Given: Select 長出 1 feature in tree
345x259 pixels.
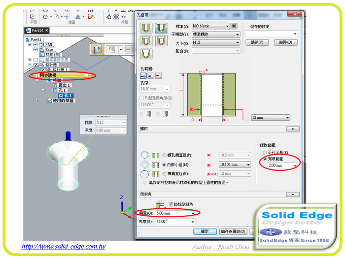Looking at the screenshot, I should coord(65,85).
